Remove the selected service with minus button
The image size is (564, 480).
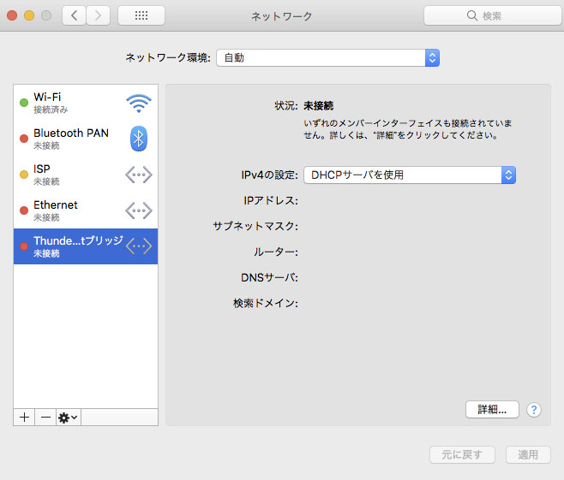(x=45, y=418)
